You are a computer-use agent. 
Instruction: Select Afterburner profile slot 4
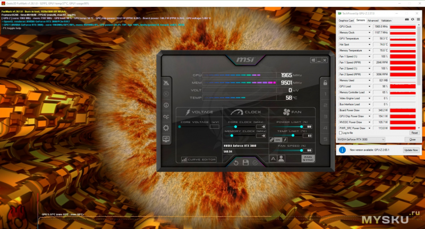click(x=325, y=128)
